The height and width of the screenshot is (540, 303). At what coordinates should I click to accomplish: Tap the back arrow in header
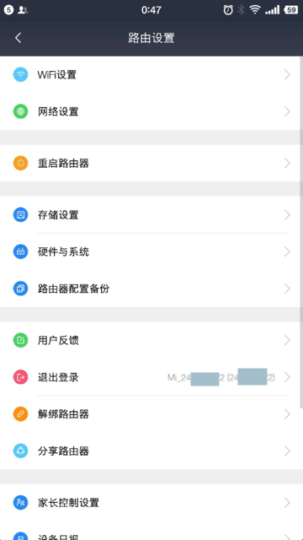[19, 38]
